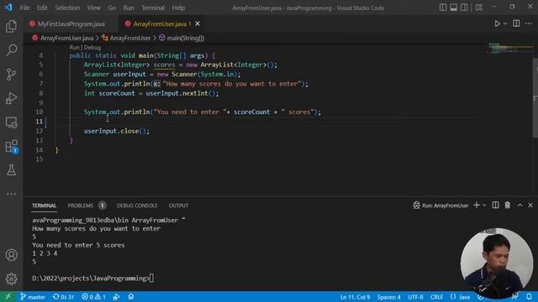Image resolution: width=538 pixels, height=302 pixels.
Task: Click the status bar icon after warnings count
Action: [x=116, y=297]
